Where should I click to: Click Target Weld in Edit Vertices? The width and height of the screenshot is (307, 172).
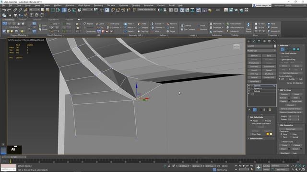coord(296,101)
